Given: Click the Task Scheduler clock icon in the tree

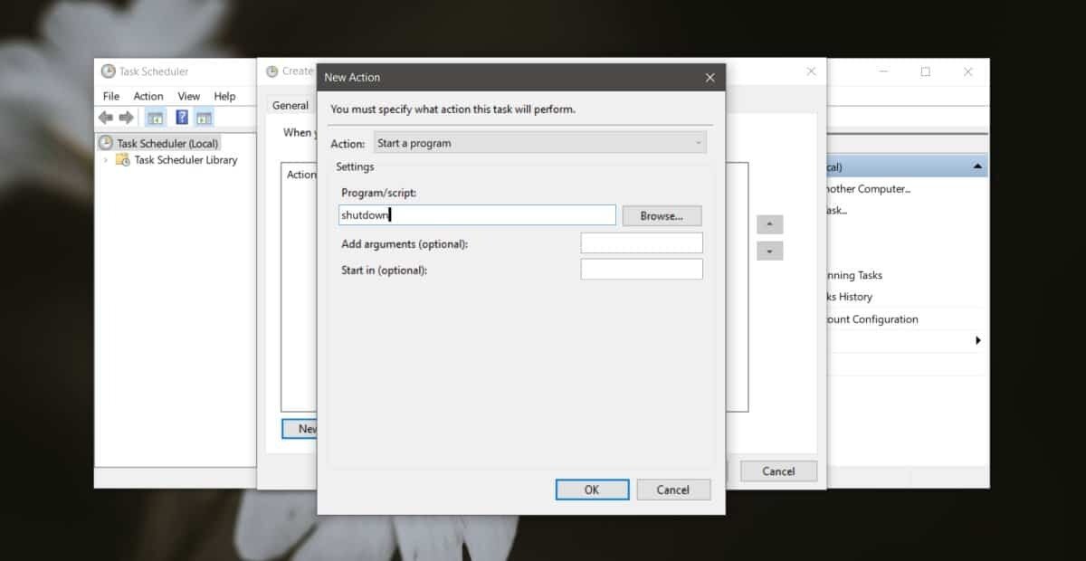Looking at the screenshot, I should tap(107, 142).
